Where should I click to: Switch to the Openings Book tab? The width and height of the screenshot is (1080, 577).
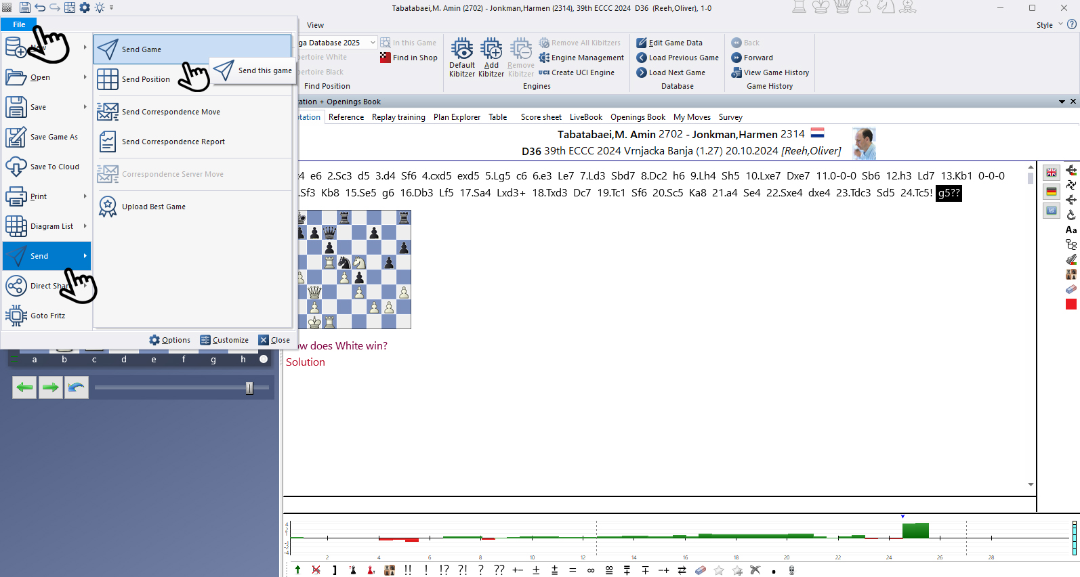coord(638,117)
